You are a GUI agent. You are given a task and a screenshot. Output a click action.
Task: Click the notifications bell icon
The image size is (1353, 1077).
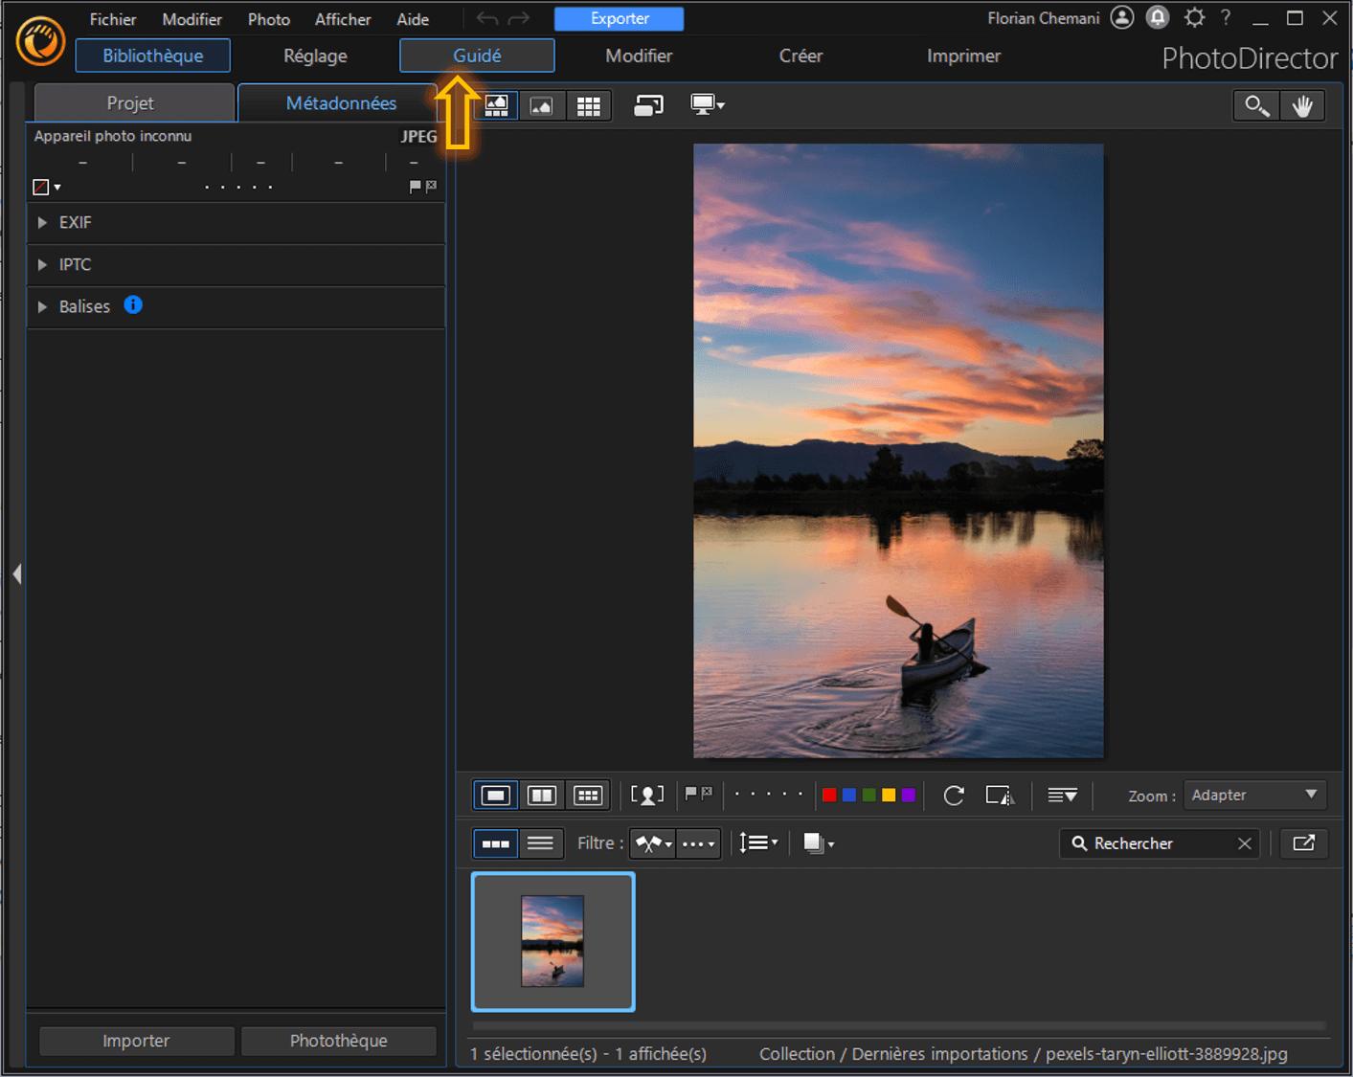[x=1158, y=18]
